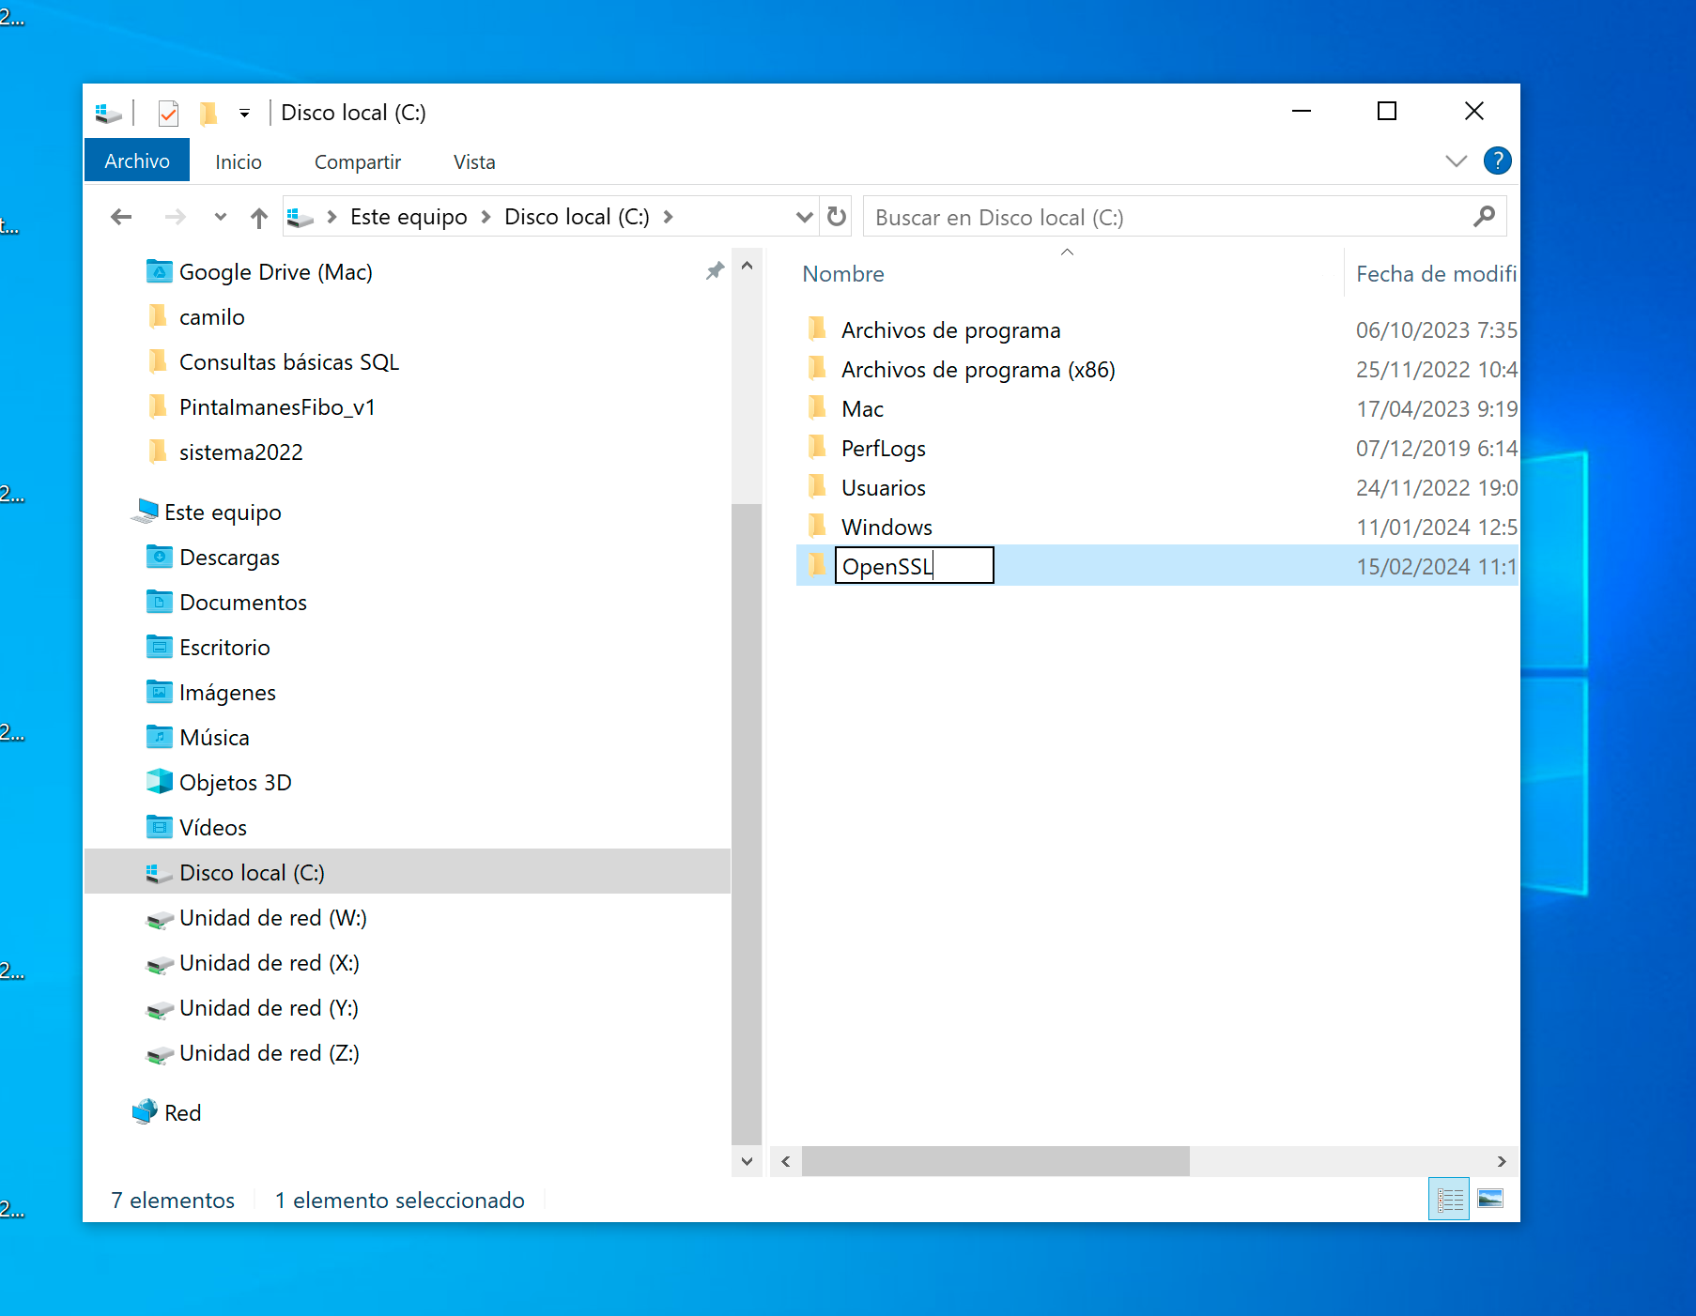This screenshot has height=1316, width=1696.
Task: Sort by the Nombre column header
Action: pos(843,274)
